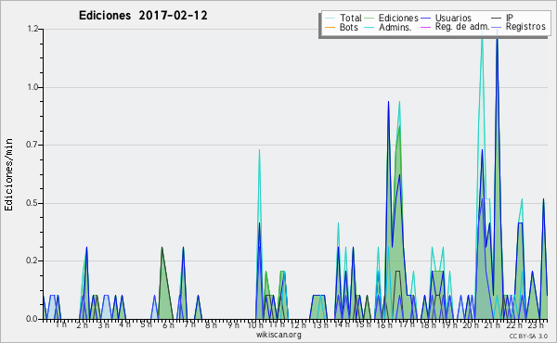The height and width of the screenshot is (343, 557).
Task: Click the '11 h' x-axis label
Action: tap(277, 324)
